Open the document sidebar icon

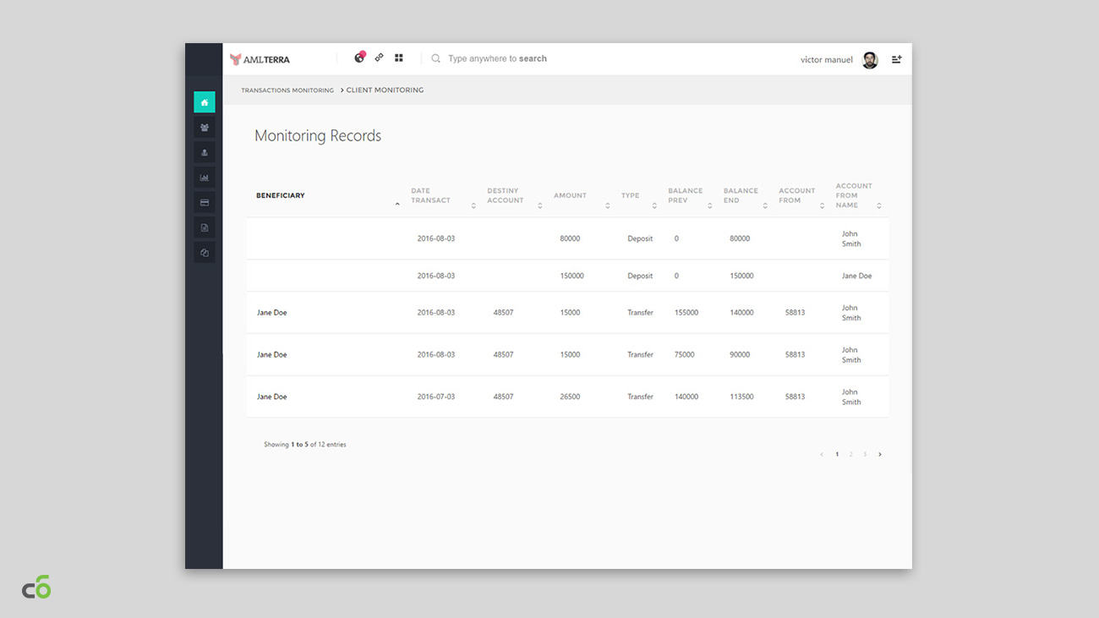pos(204,227)
